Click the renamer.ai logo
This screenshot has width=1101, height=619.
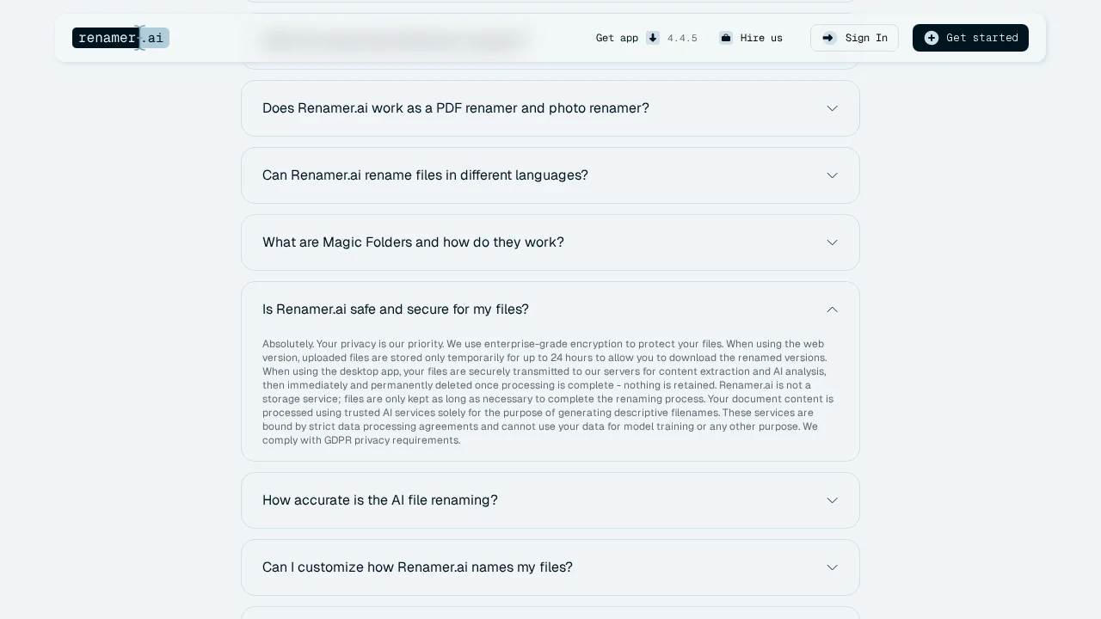tap(120, 38)
